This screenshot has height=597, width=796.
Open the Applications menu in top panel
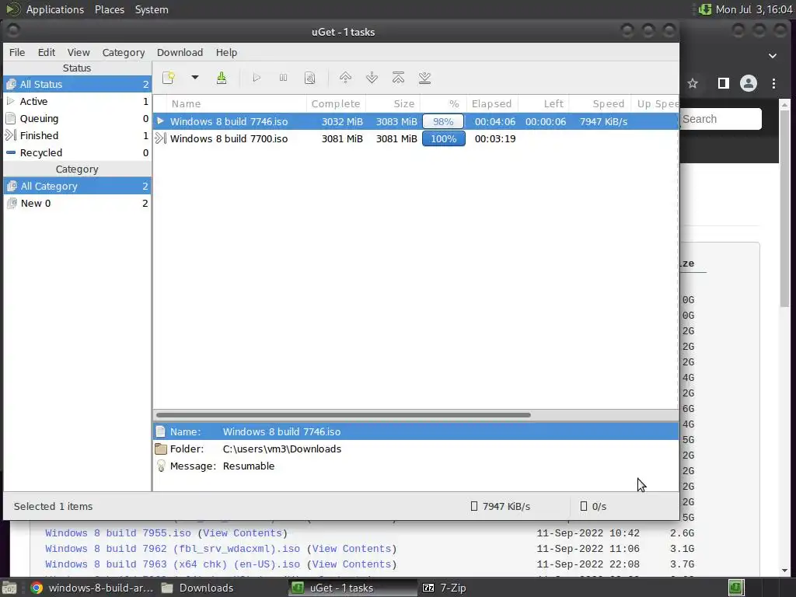pos(55,9)
